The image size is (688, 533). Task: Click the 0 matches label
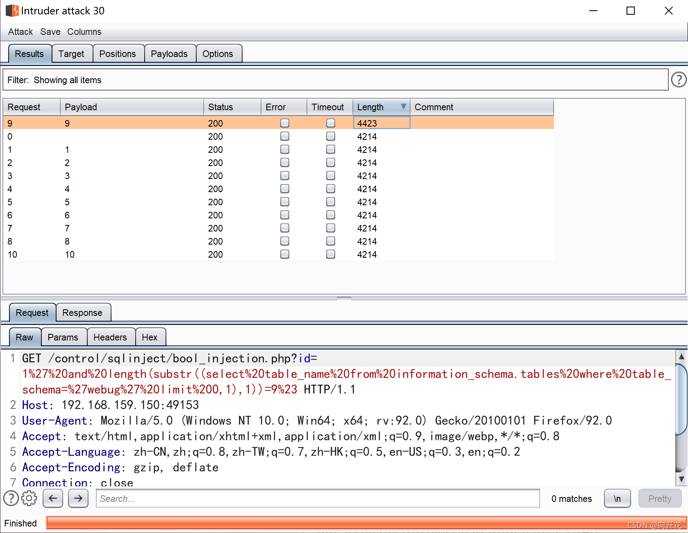571,498
